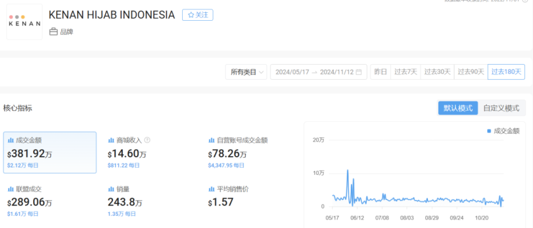Click the $2.12万 每日 daily average

[x=23, y=165]
